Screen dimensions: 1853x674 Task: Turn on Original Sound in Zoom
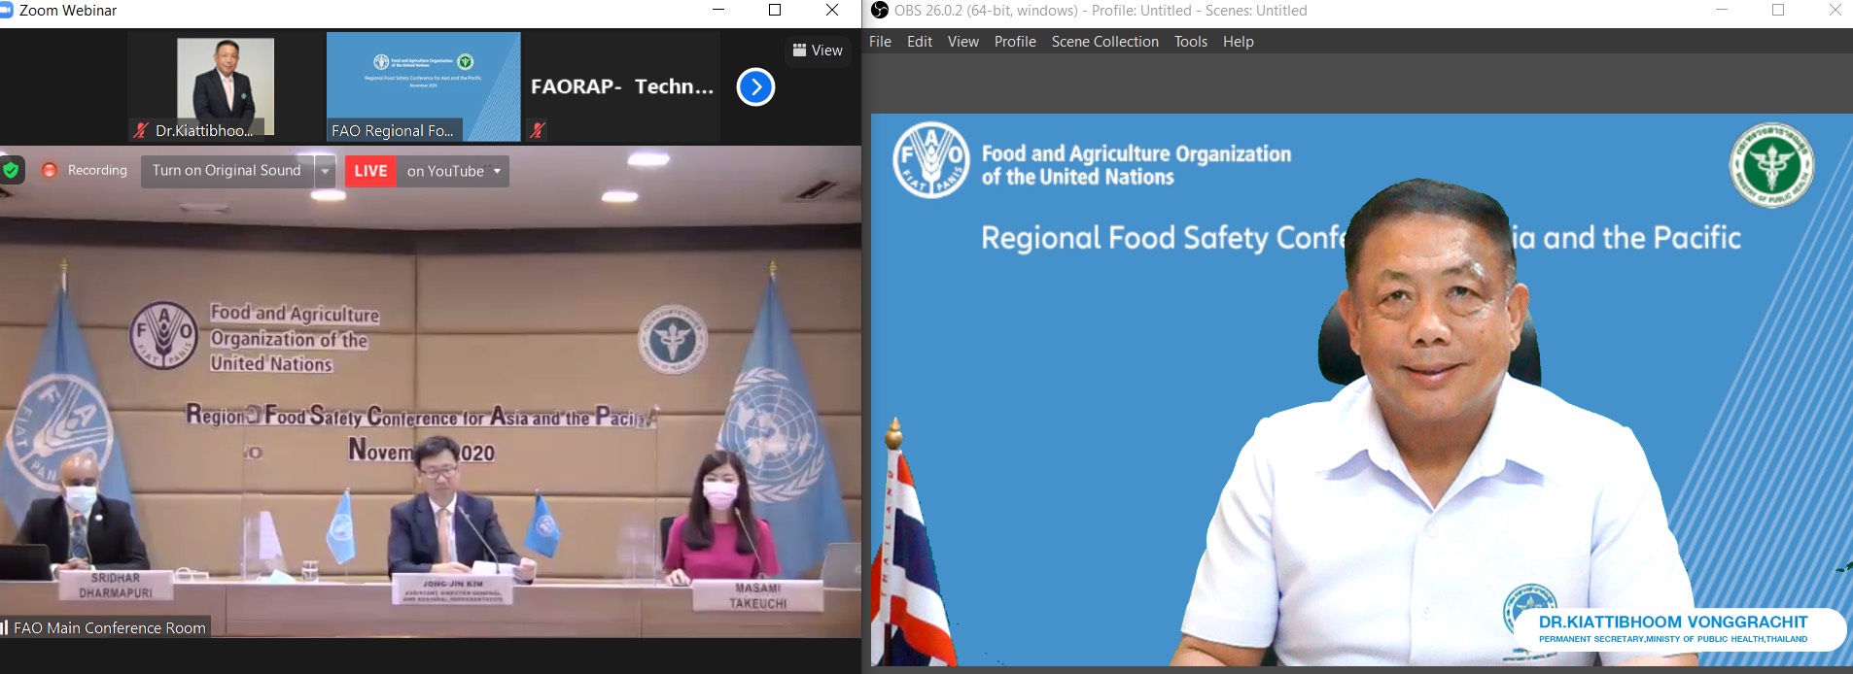point(227,171)
